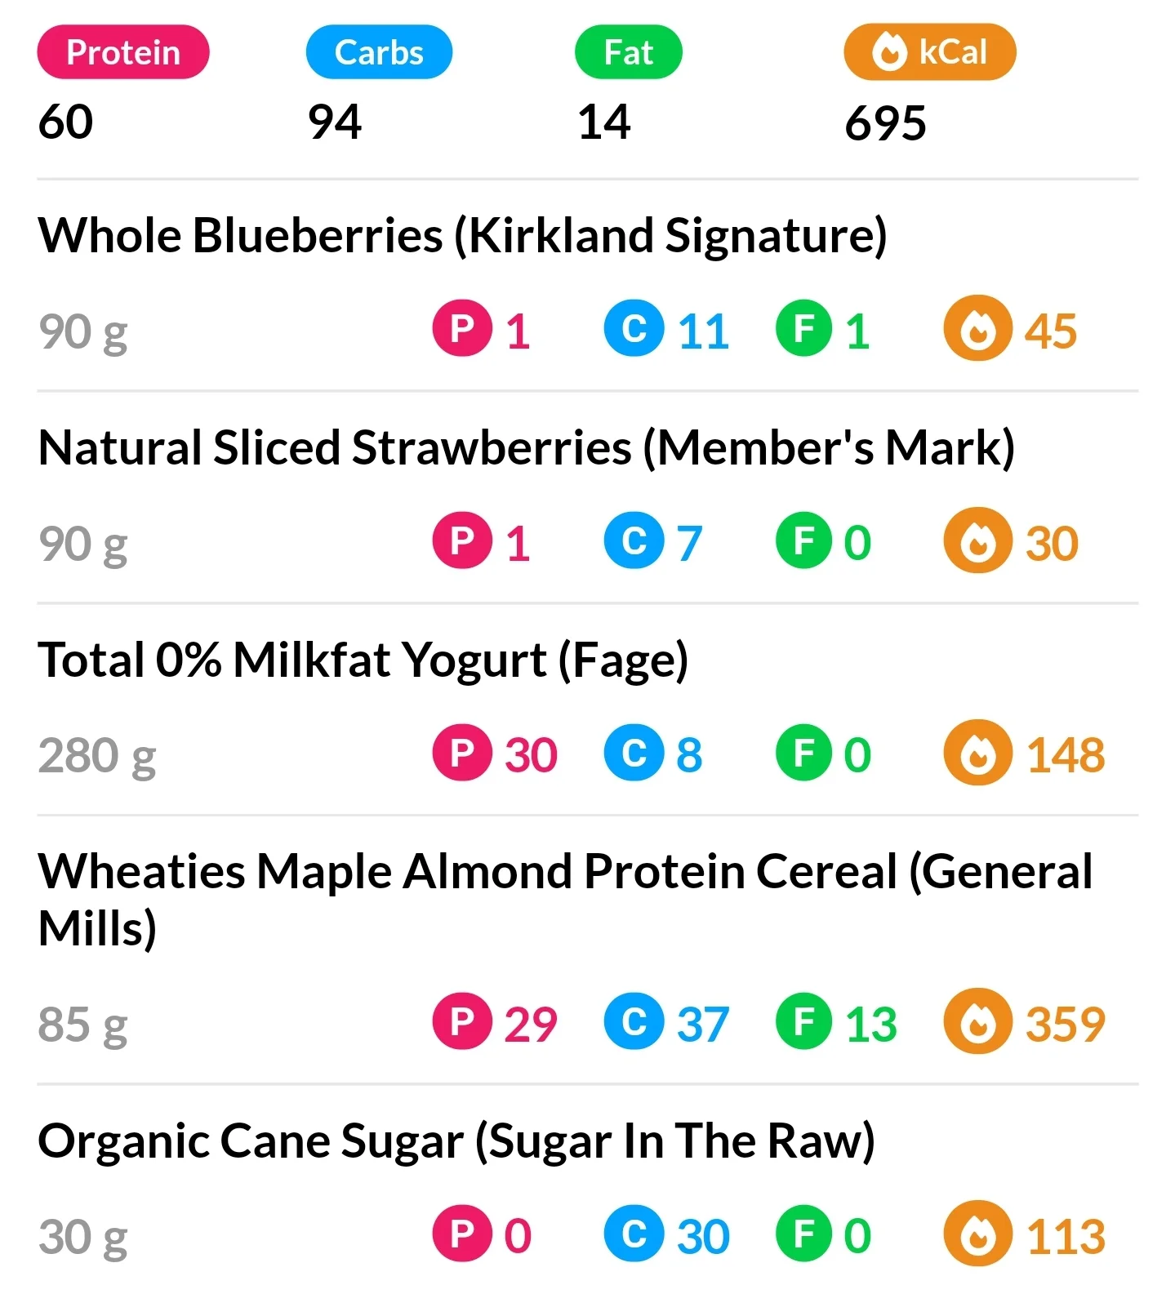Open Organic Cane Sugar entry
This screenshot has width=1175, height=1294.
point(456,1141)
